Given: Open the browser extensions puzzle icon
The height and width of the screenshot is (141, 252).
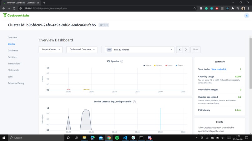Looking at the screenshot, I should click(233, 8).
